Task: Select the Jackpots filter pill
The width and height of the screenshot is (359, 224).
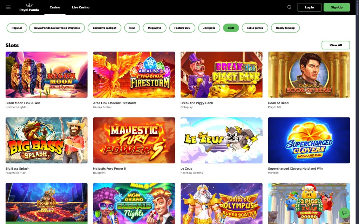Action: coord(209,28)
